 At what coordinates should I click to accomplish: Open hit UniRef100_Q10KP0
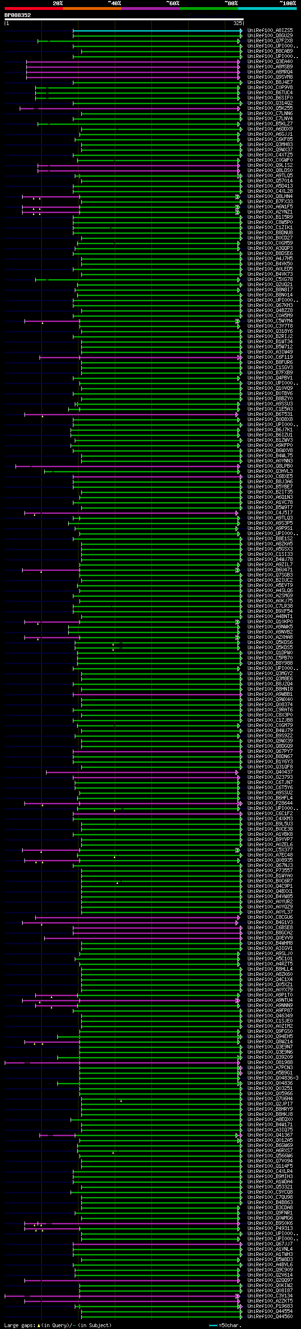269,622
